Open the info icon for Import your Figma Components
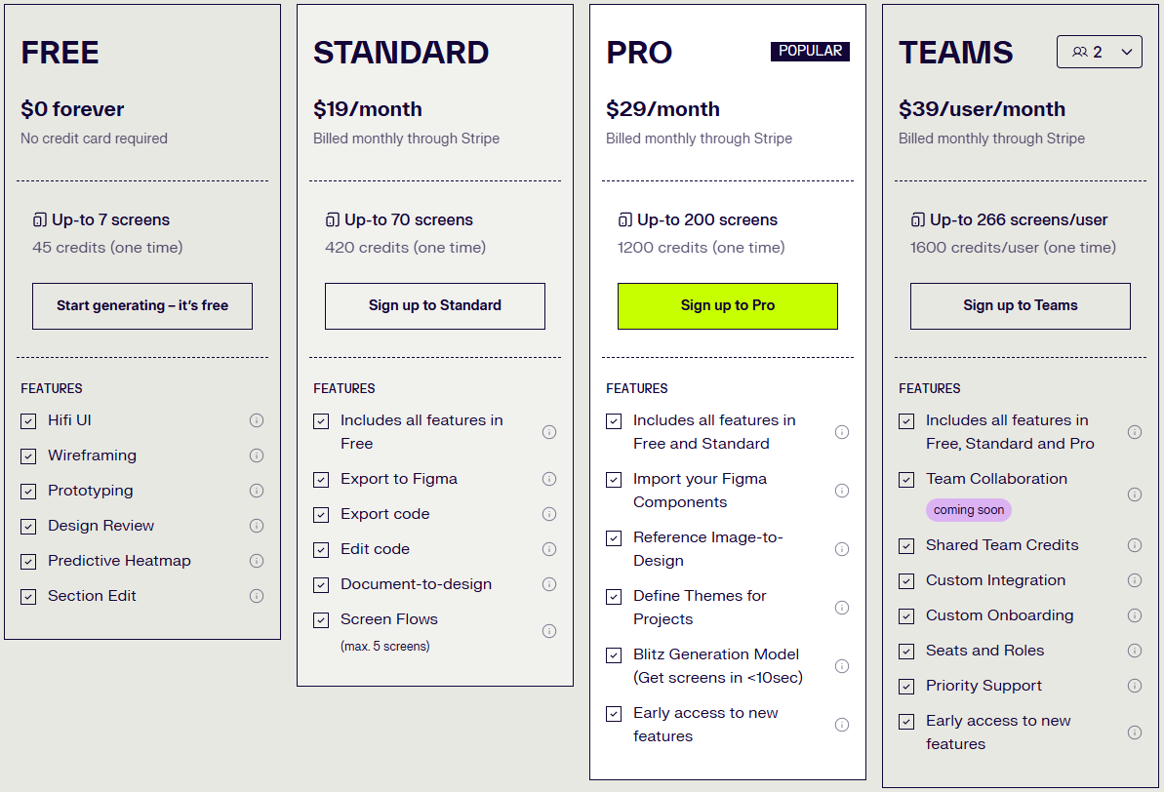 point(841,491)
